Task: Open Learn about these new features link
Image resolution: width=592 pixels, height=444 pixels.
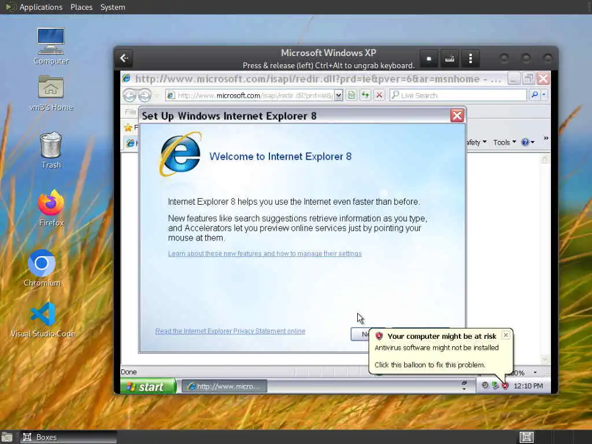Action: click(265, 253)
